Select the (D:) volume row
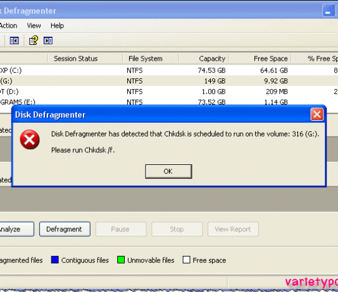 click(x=169, y=92)
